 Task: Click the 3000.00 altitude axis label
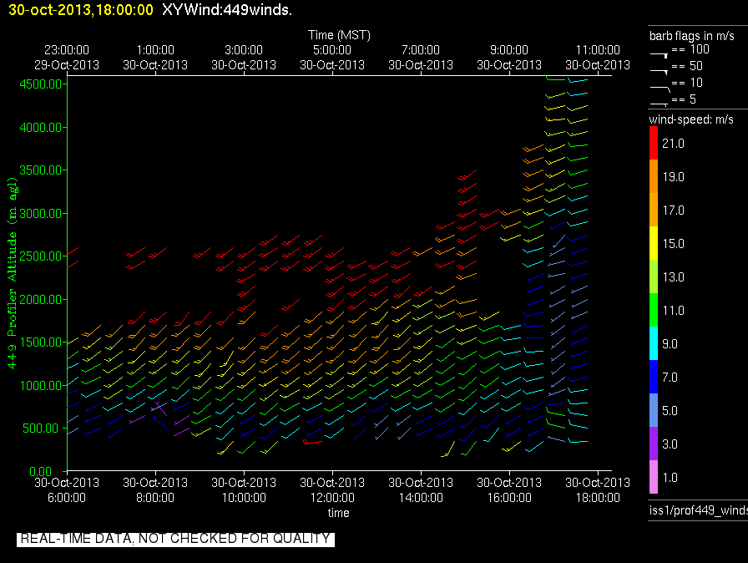41,213
